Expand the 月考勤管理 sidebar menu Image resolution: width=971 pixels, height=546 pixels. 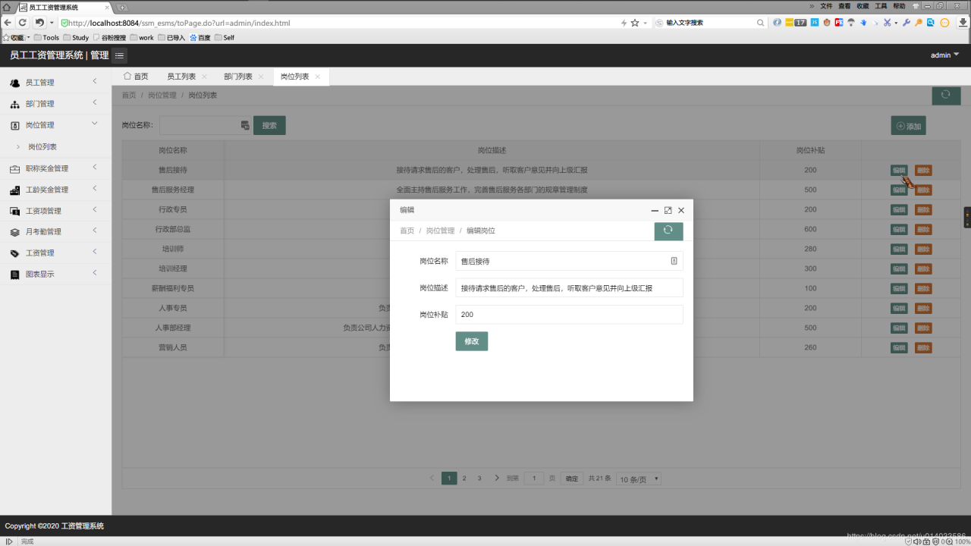tap(55, 231)
